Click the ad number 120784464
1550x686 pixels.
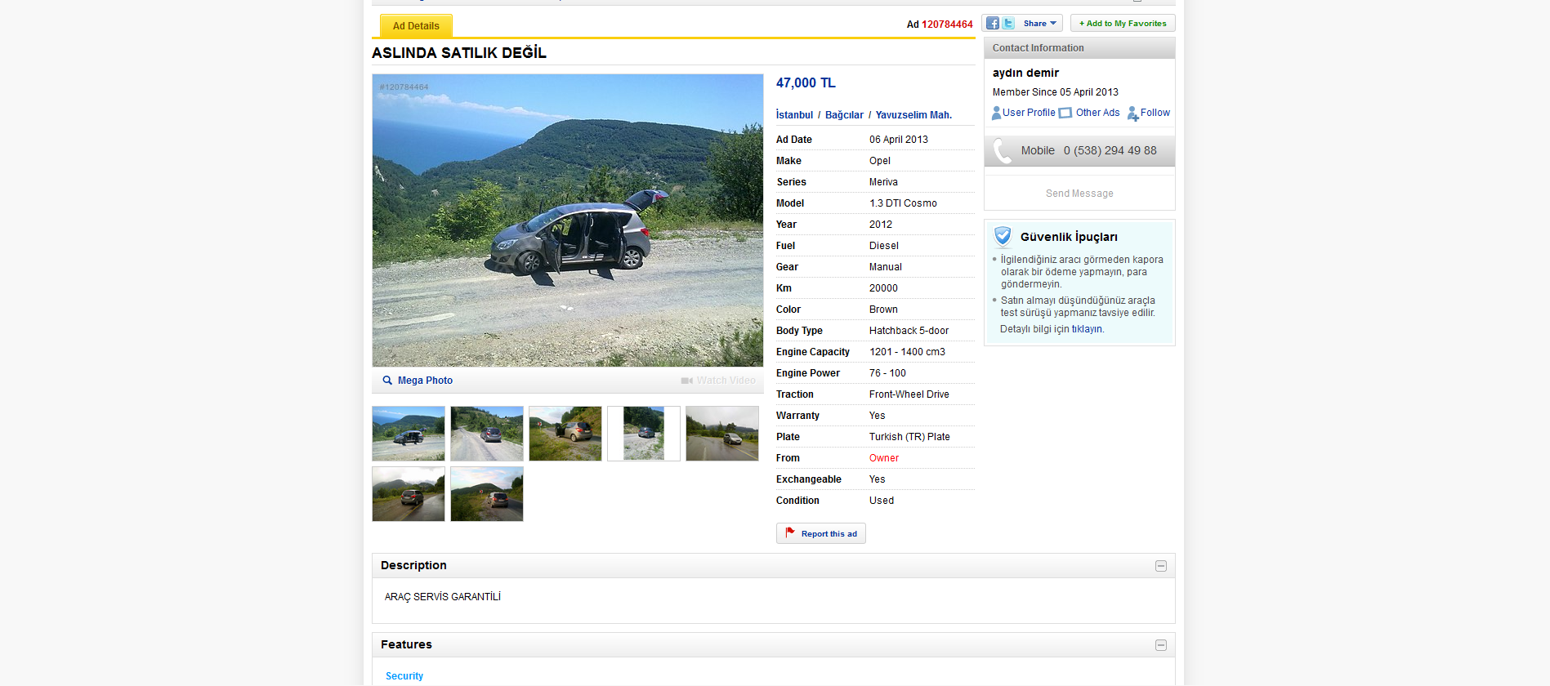tap(947, 24)
